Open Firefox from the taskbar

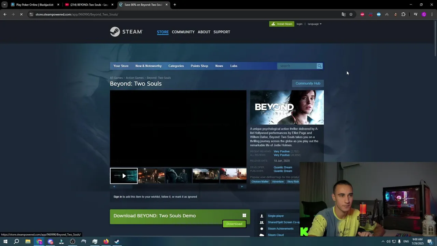(x=106, y=242)
